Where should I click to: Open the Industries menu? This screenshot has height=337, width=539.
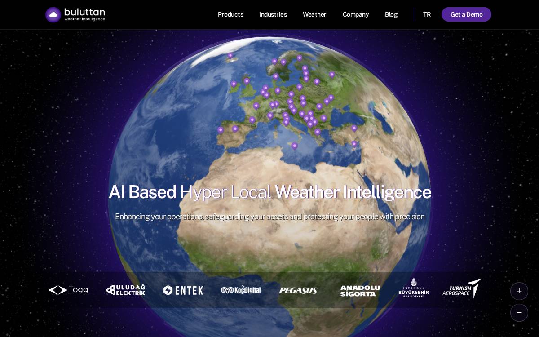click(x=273, y=14)
